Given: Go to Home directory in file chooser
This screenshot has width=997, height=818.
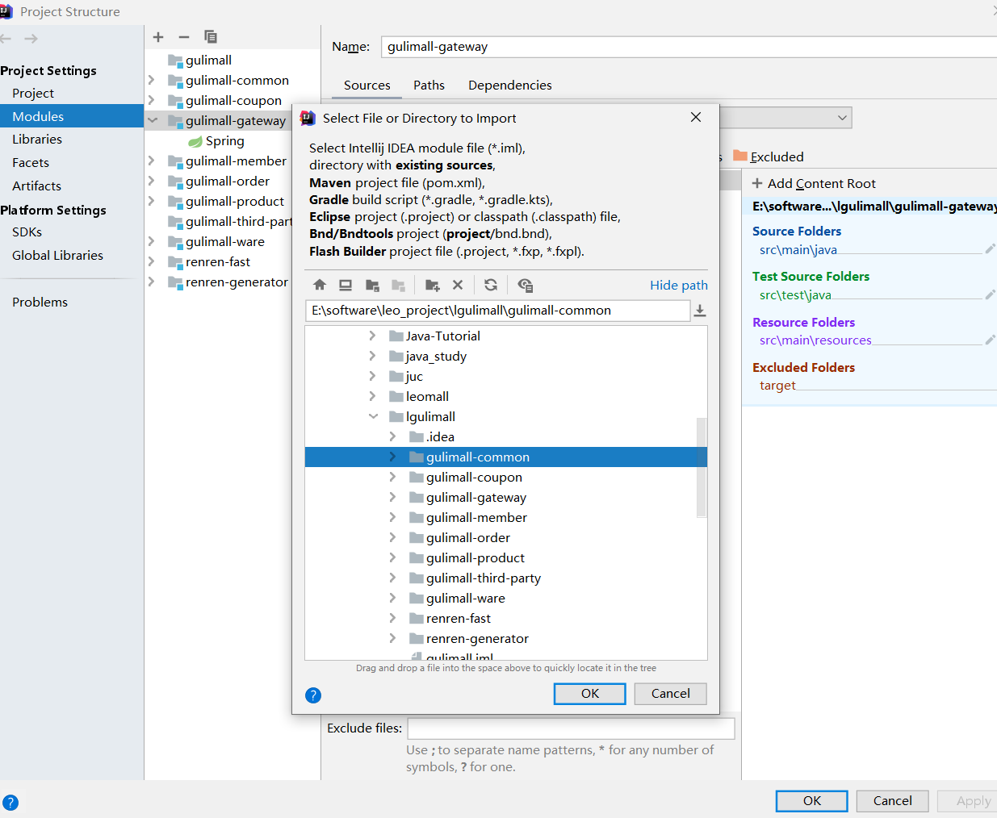Looking at the screenshot, I should coord(320,285).
